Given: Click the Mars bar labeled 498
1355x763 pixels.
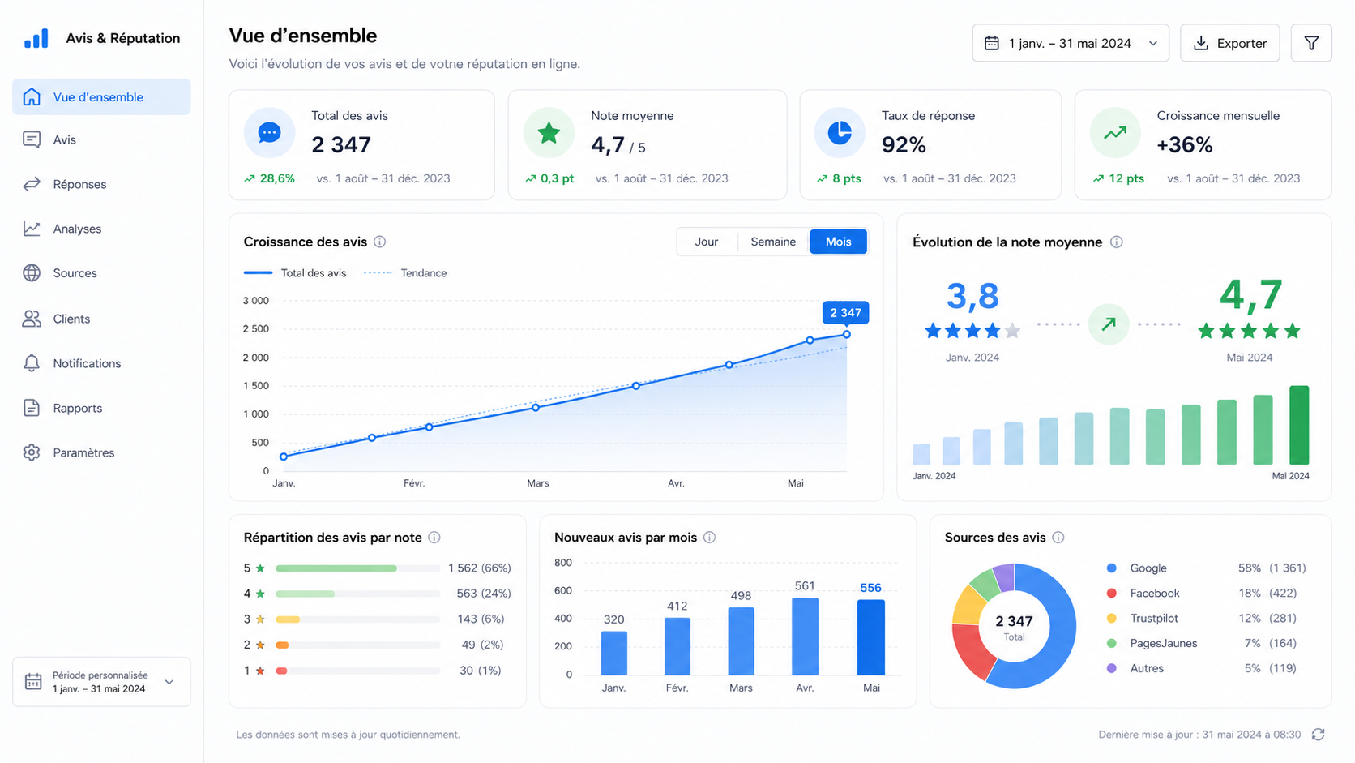Looking at the screenshot, I should tap(741, 641).
